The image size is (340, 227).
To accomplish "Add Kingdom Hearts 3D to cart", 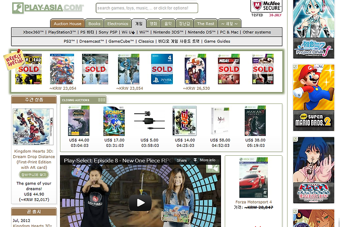I will [x=34, y=174].
